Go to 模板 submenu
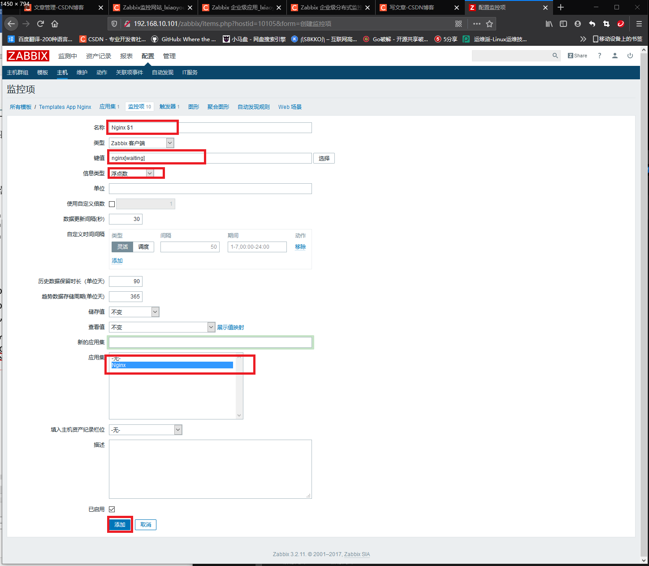Viewport: 649px width, 566px height. coord(43,73)
